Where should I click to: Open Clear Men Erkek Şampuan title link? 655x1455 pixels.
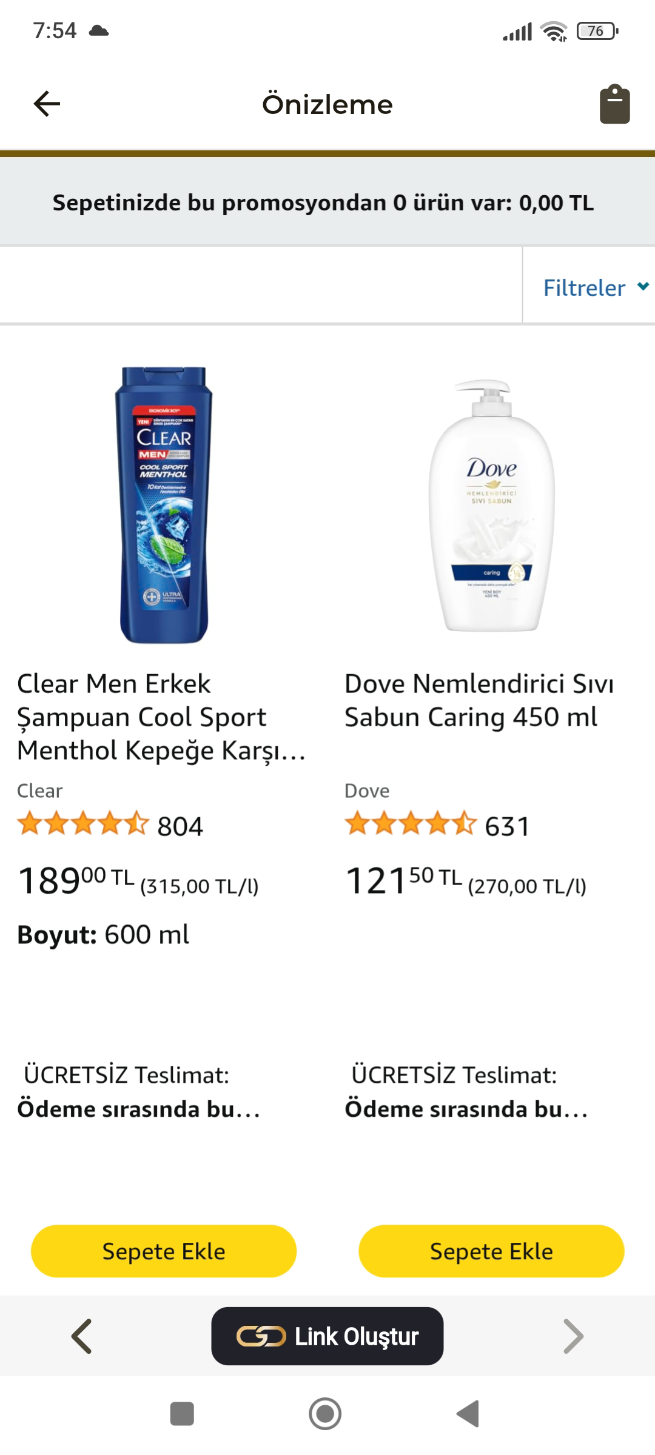[161, 717]
